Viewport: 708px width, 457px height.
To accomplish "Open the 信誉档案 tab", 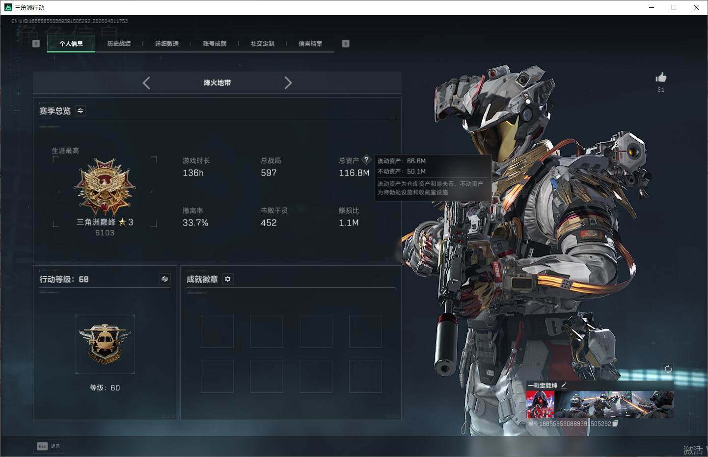I will [x=310, y=44].
